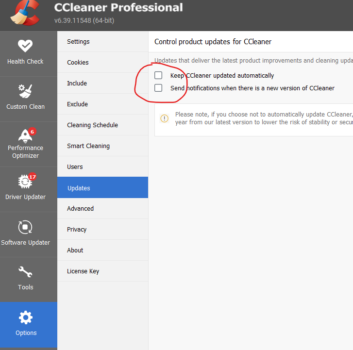Open the Tools wrench icon
Image resolution: width=353 pixels, height=350 pixels.
tap(25, 272)
